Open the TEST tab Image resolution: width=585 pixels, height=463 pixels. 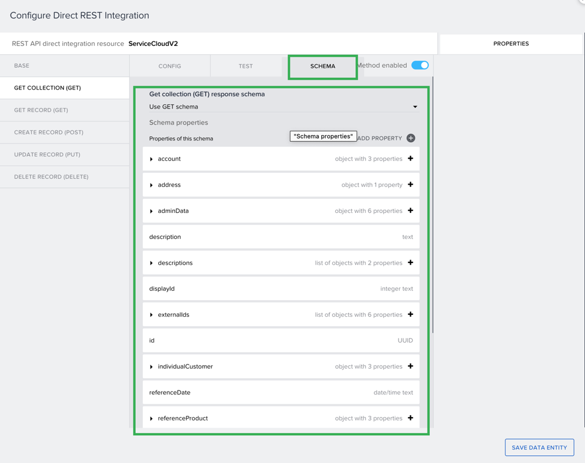pos(246,66)
